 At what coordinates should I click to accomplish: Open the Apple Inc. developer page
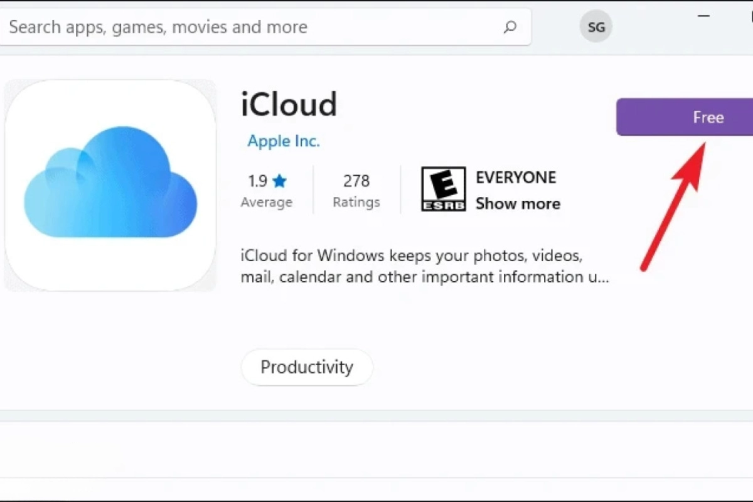pos(283,141)
